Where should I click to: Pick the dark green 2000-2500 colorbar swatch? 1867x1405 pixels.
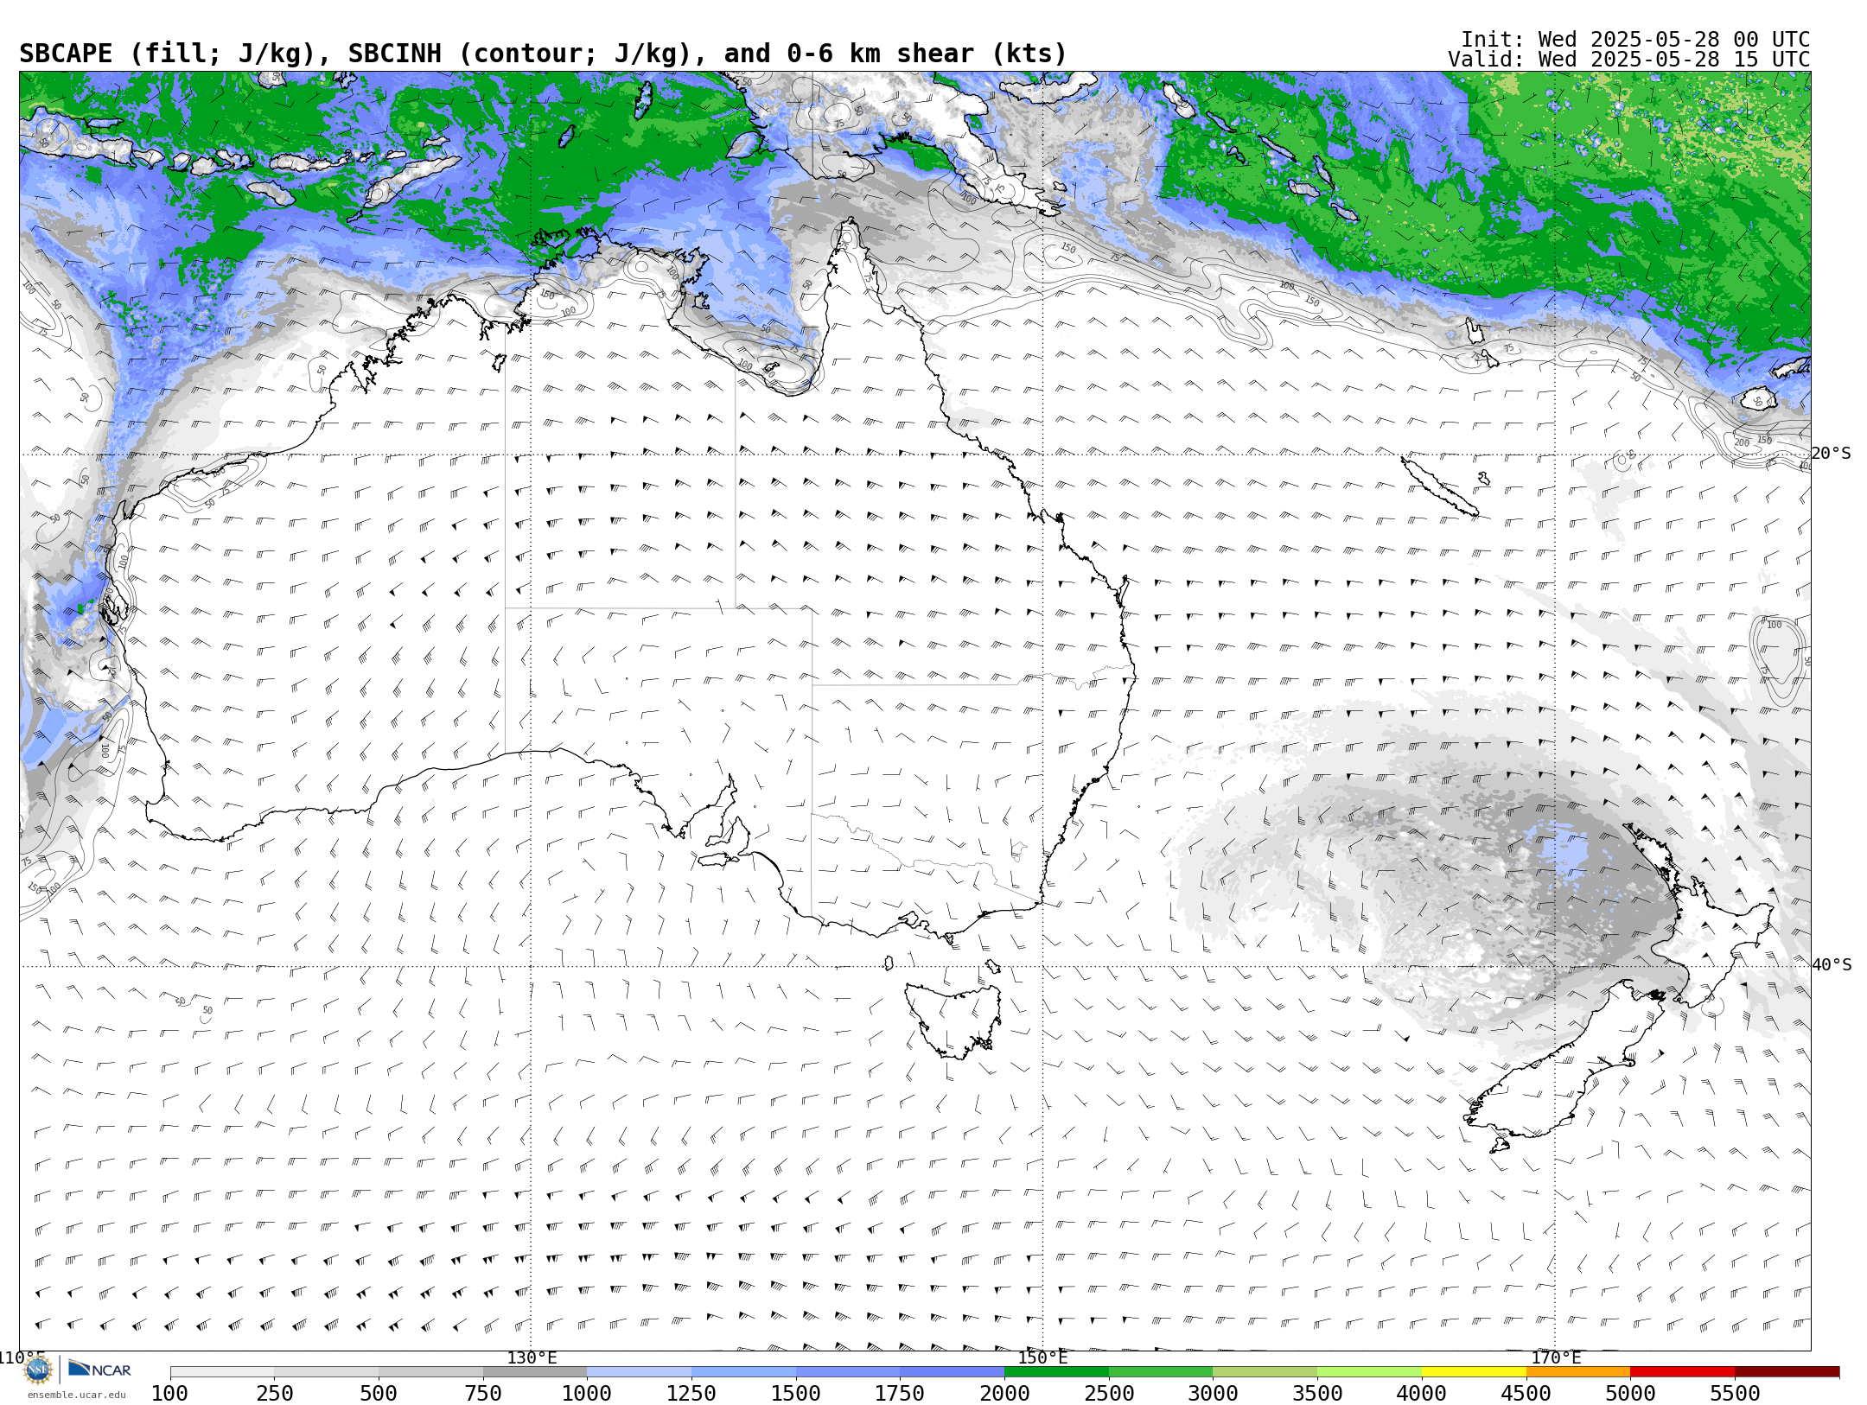click(1056, 1372)
